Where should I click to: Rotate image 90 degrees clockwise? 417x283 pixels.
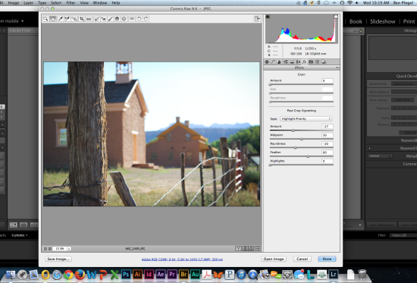(146, 19)
